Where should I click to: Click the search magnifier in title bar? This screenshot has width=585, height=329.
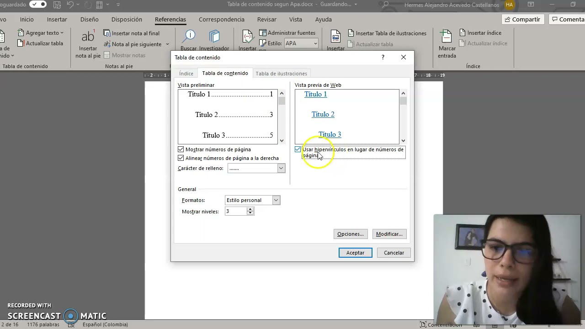(386, 5)
